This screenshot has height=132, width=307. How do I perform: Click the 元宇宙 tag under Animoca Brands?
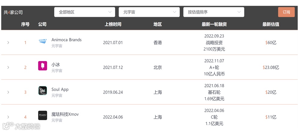click(x=57, y=46)
